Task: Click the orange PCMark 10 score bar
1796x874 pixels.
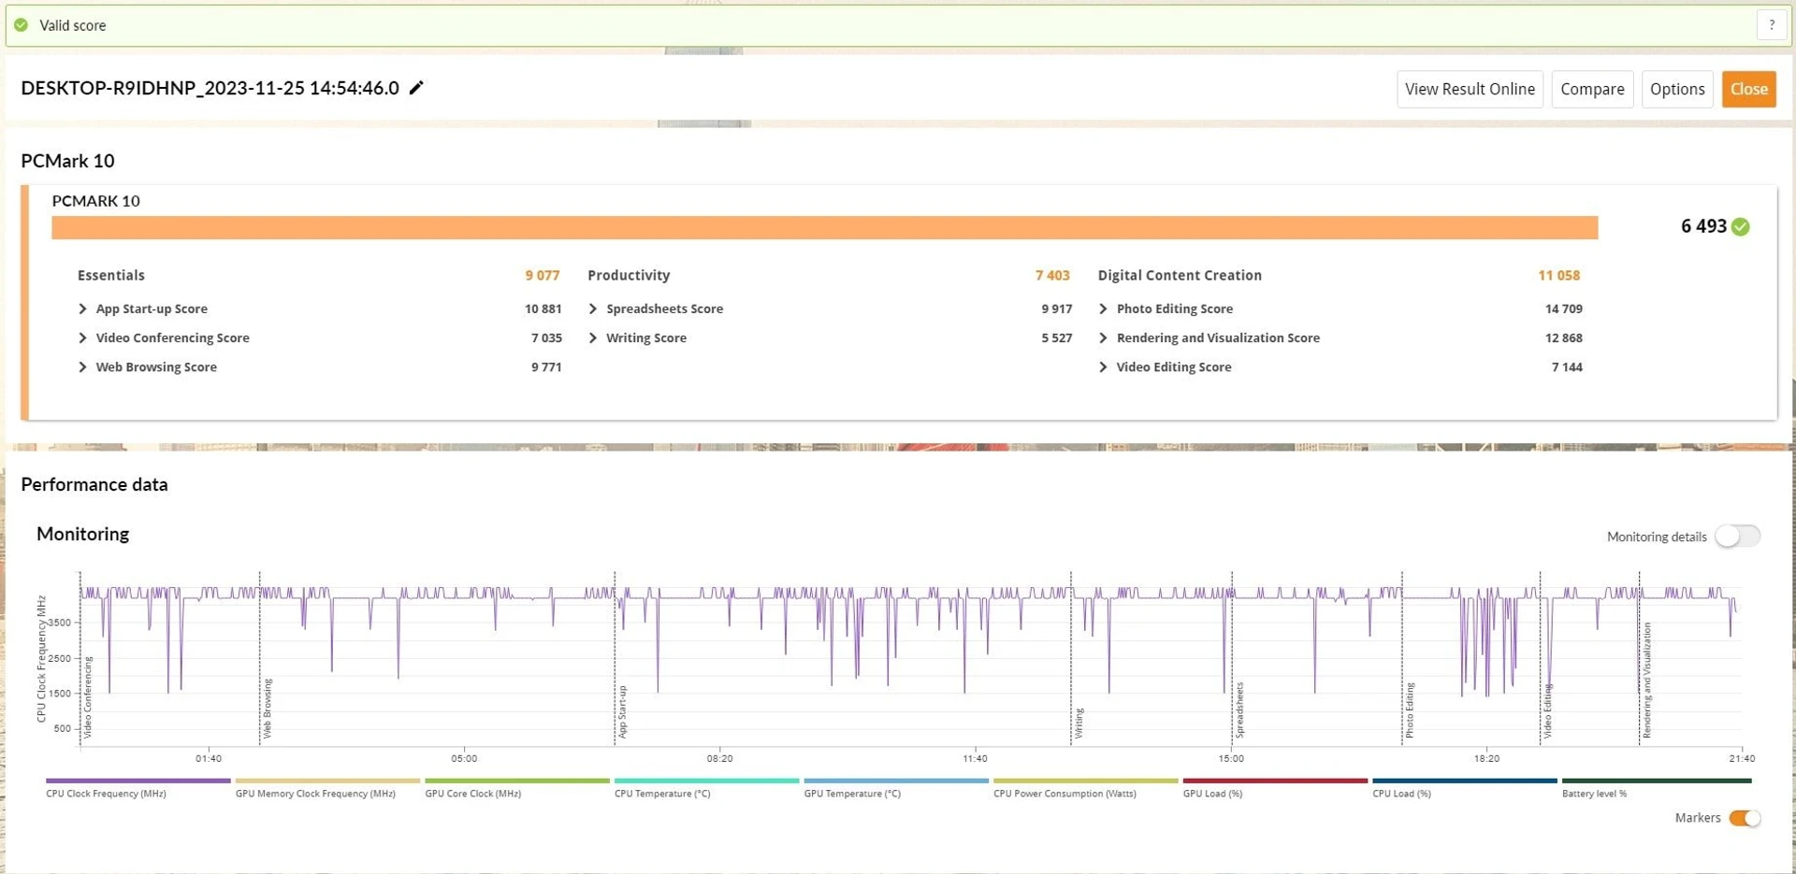Action: click(824, 227)
